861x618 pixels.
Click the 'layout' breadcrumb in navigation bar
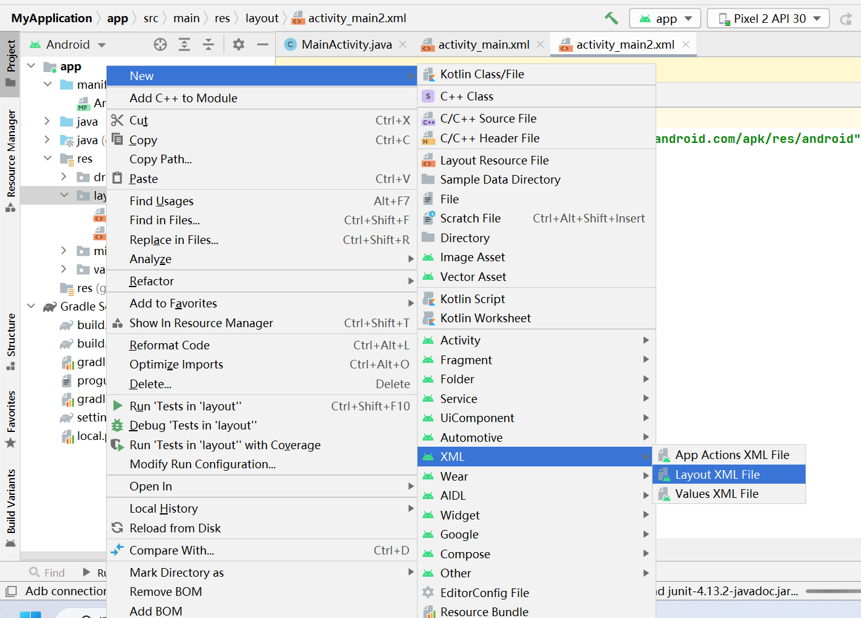pos(262,18)
